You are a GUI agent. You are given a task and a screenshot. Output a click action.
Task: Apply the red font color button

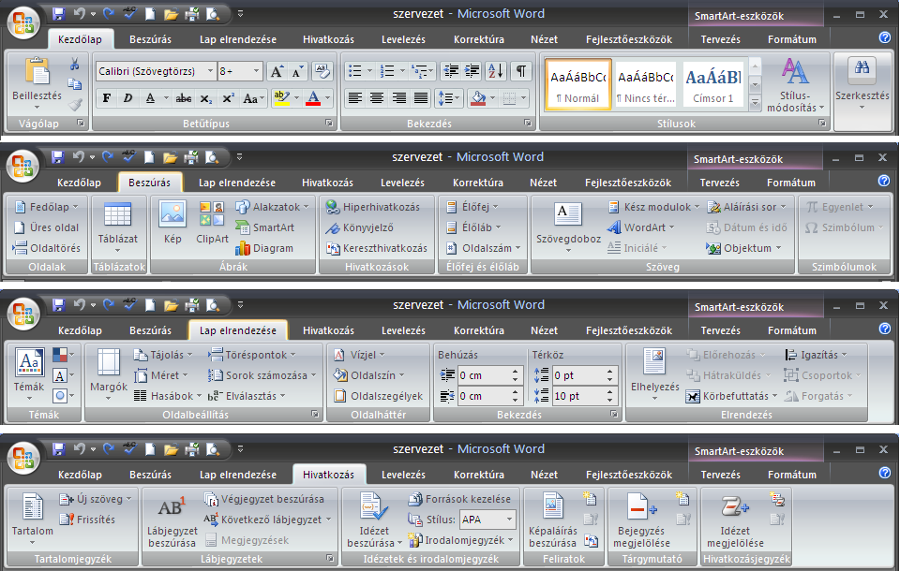coord(313,98)
